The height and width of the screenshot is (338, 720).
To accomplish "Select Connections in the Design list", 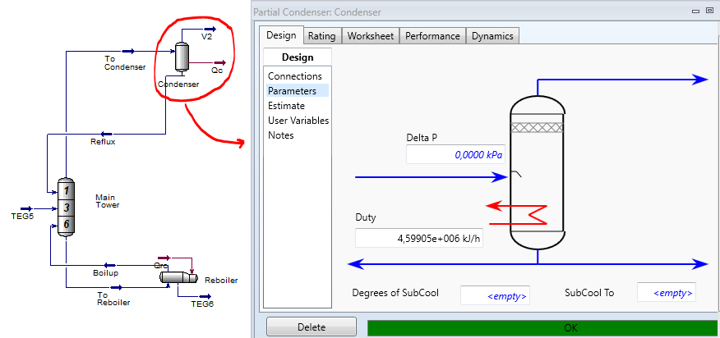I will pyautogui.click(x=295, y=76).
